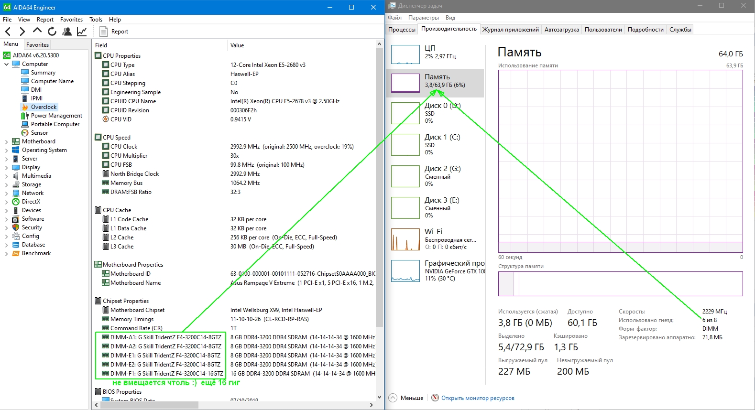Select the Power Management icon
Screen dimensions: 755x410
click(25, 116)
